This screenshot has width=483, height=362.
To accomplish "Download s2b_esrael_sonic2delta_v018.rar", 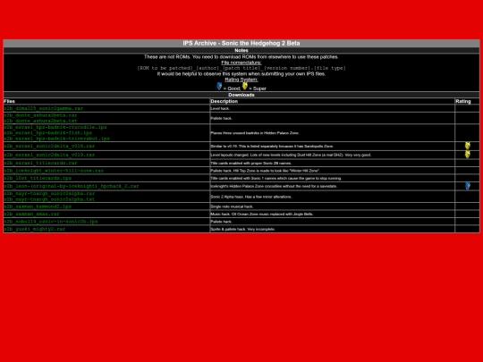I will (49, 146).
